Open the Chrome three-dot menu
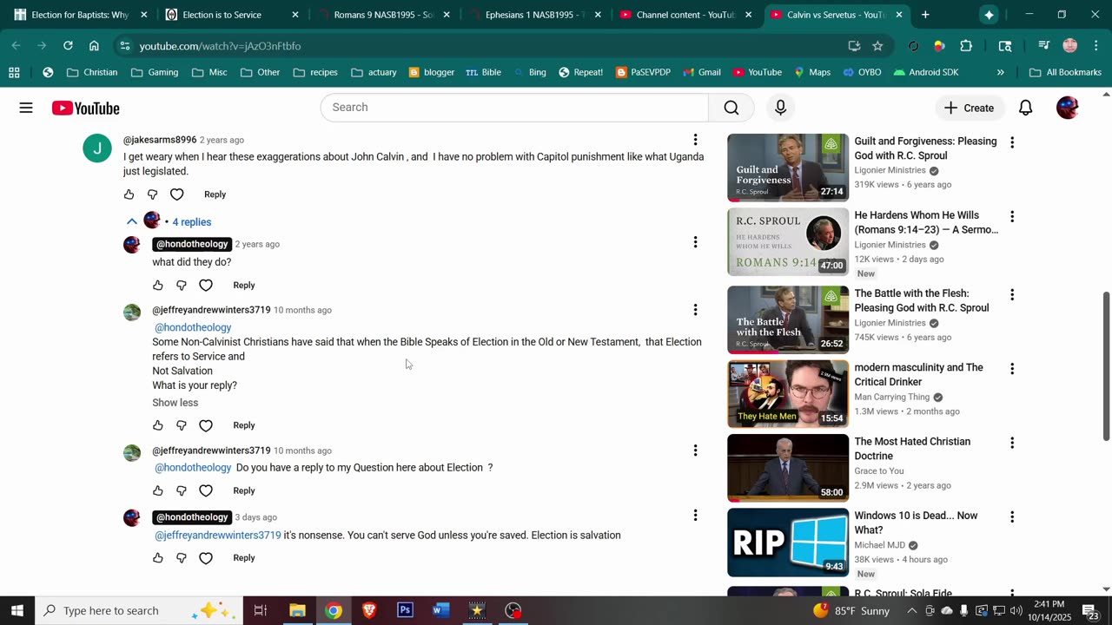Screen dimensions: 1112x625 [x=1095, y=46]
